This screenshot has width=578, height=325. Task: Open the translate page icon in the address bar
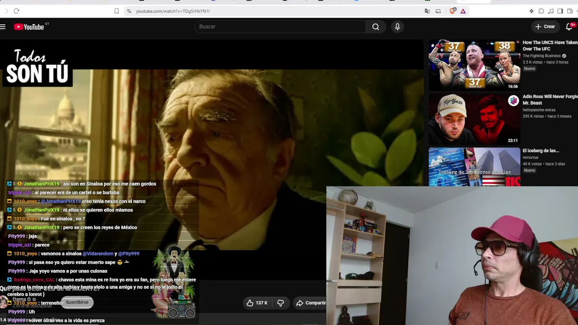click(x=427, y=11)
